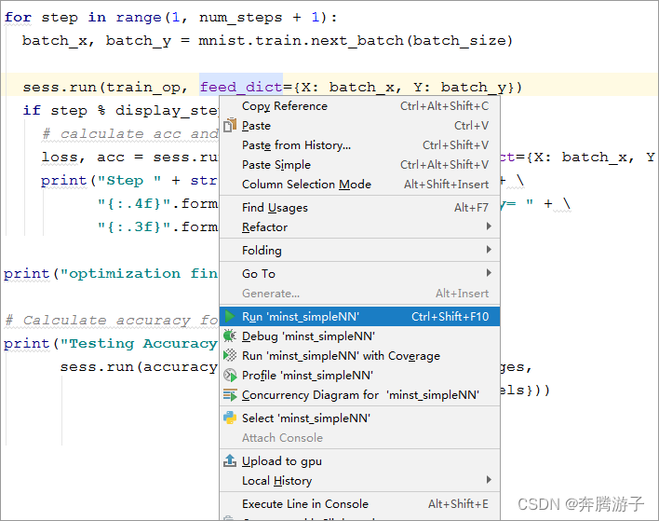Screen dimensions: 659x521
Task: Expand the Refactor submenu arrow
Action: click(x=489, y=226)
